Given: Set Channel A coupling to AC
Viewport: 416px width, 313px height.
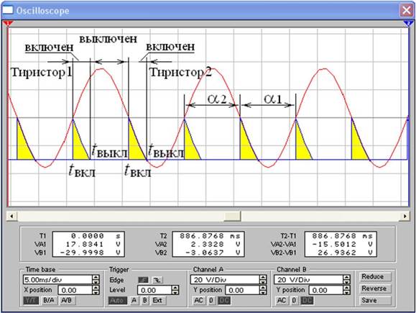Looking at the screenshot, I should [199, 301].
